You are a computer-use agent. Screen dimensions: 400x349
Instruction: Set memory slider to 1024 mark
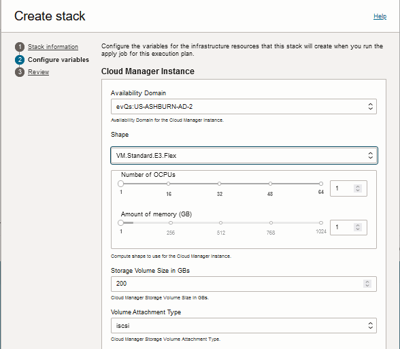pos(321,222)
